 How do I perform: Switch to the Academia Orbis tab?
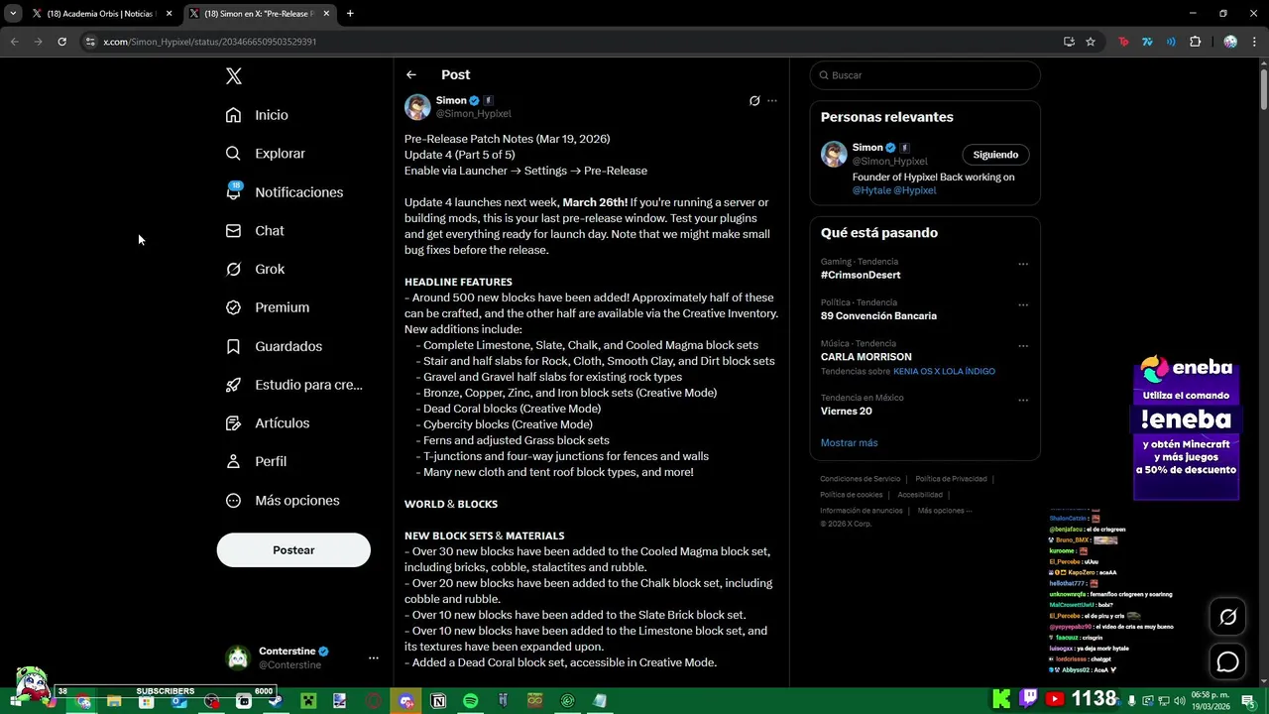[x=101, y=14]
